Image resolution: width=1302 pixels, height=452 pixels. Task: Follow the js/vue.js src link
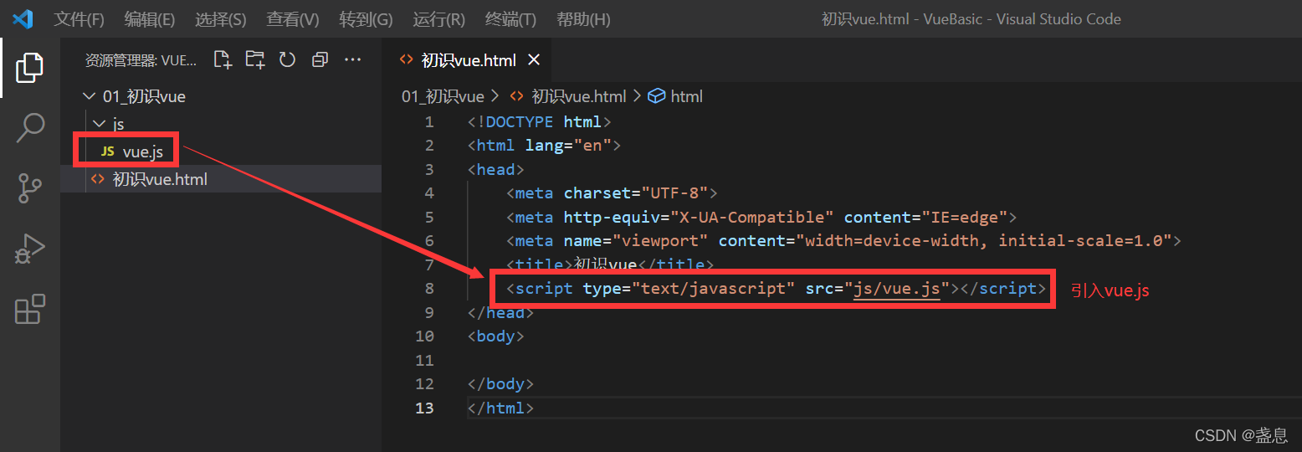898,289
